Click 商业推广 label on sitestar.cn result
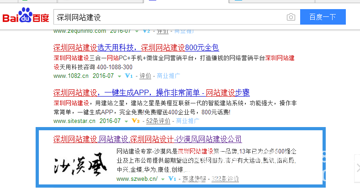360x189 pixels. tap(188, 121)
